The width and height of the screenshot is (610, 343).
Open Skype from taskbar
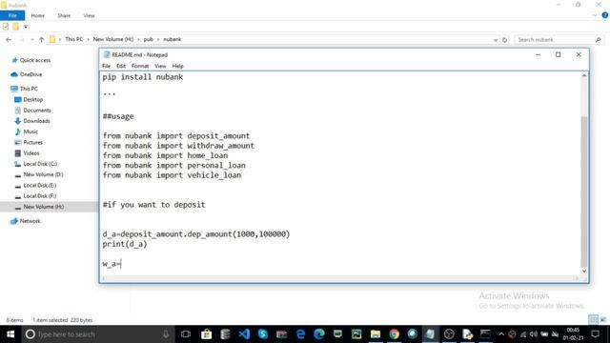263,334
